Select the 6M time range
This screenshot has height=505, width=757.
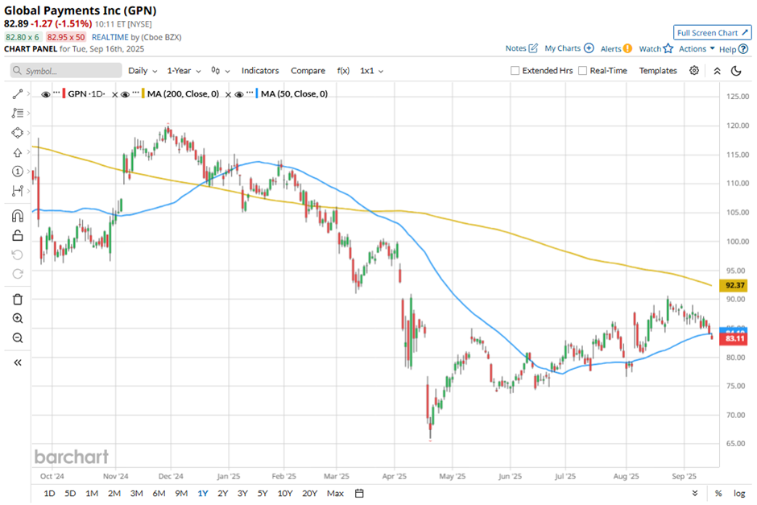(x=159, y=494)
